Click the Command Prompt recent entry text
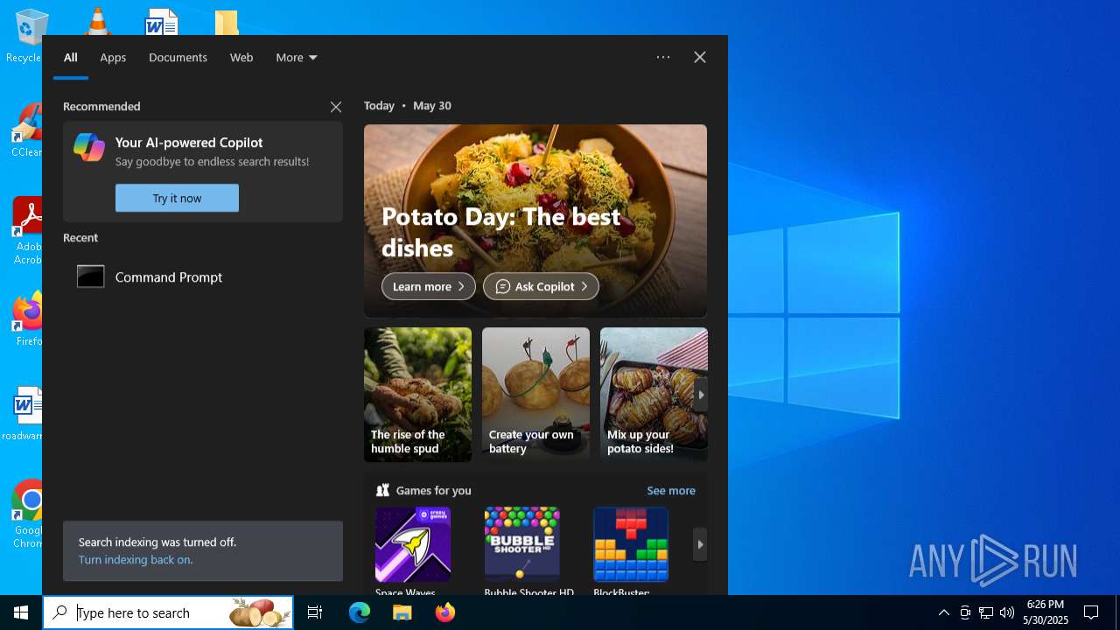Viewport: 1120px width, 630px height. [169, 276]
